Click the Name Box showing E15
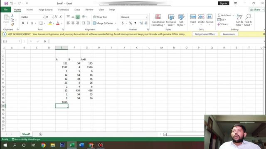 11,41
